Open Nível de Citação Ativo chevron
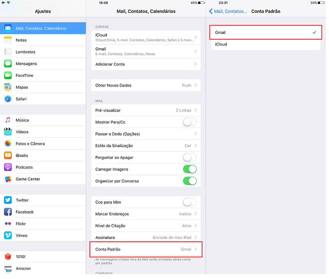Image resolution: width=329 pixels, height=279 pixels. tap(195, 226)
